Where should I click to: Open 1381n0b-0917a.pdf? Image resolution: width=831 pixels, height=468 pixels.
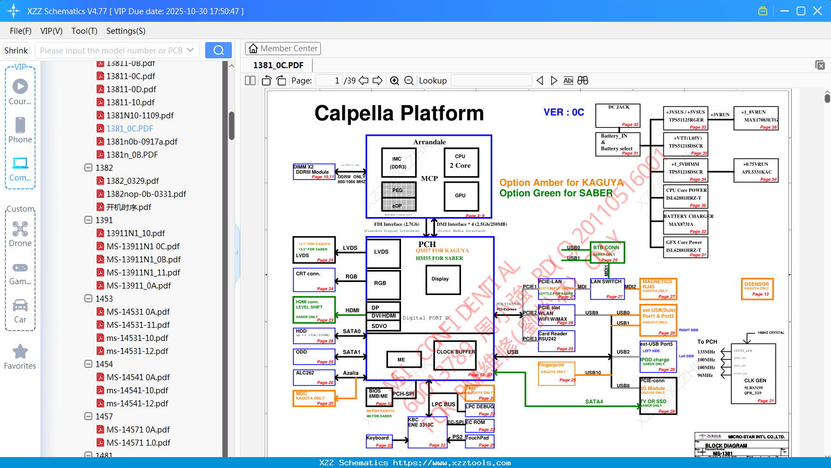click(142, 141)
